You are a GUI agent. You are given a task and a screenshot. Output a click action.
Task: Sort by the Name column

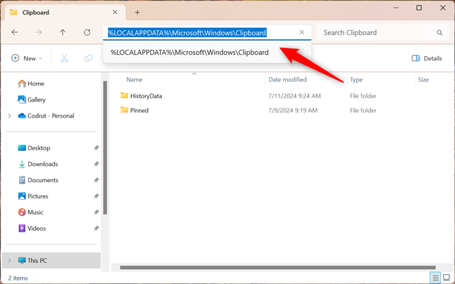tap(134, 80)
